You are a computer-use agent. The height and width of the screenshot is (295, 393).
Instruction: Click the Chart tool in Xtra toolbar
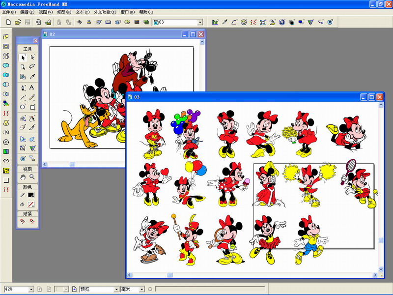click(215, 22)
